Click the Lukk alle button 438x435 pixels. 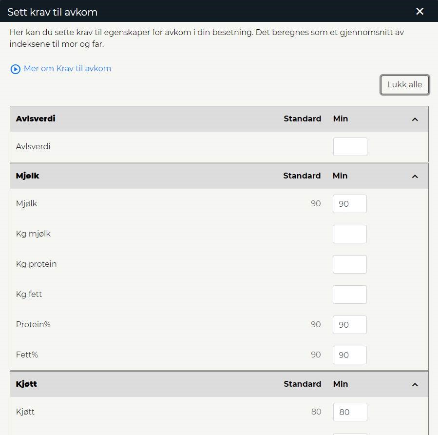coord(404,85)
